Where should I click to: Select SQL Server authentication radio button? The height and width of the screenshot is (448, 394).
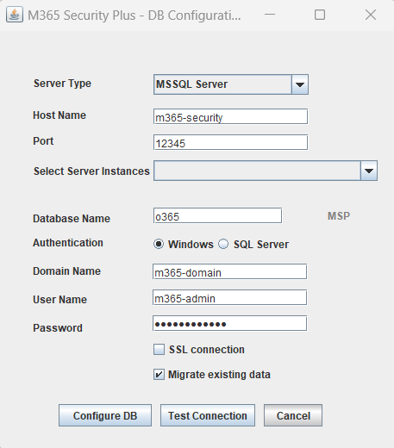tap(223, 244)
